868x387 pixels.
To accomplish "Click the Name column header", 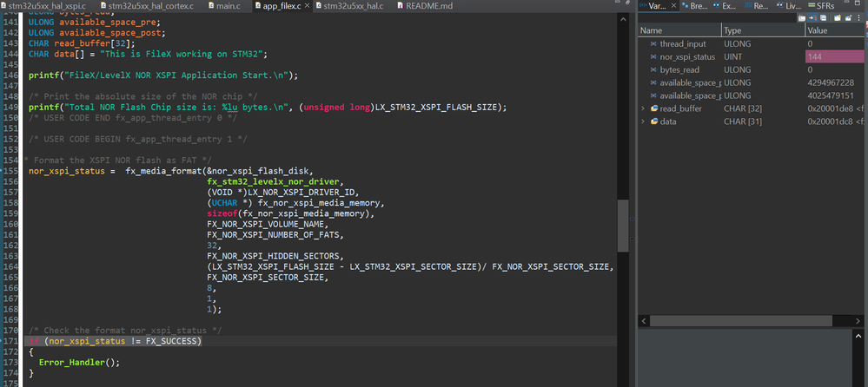I will [x=679, y=30].
